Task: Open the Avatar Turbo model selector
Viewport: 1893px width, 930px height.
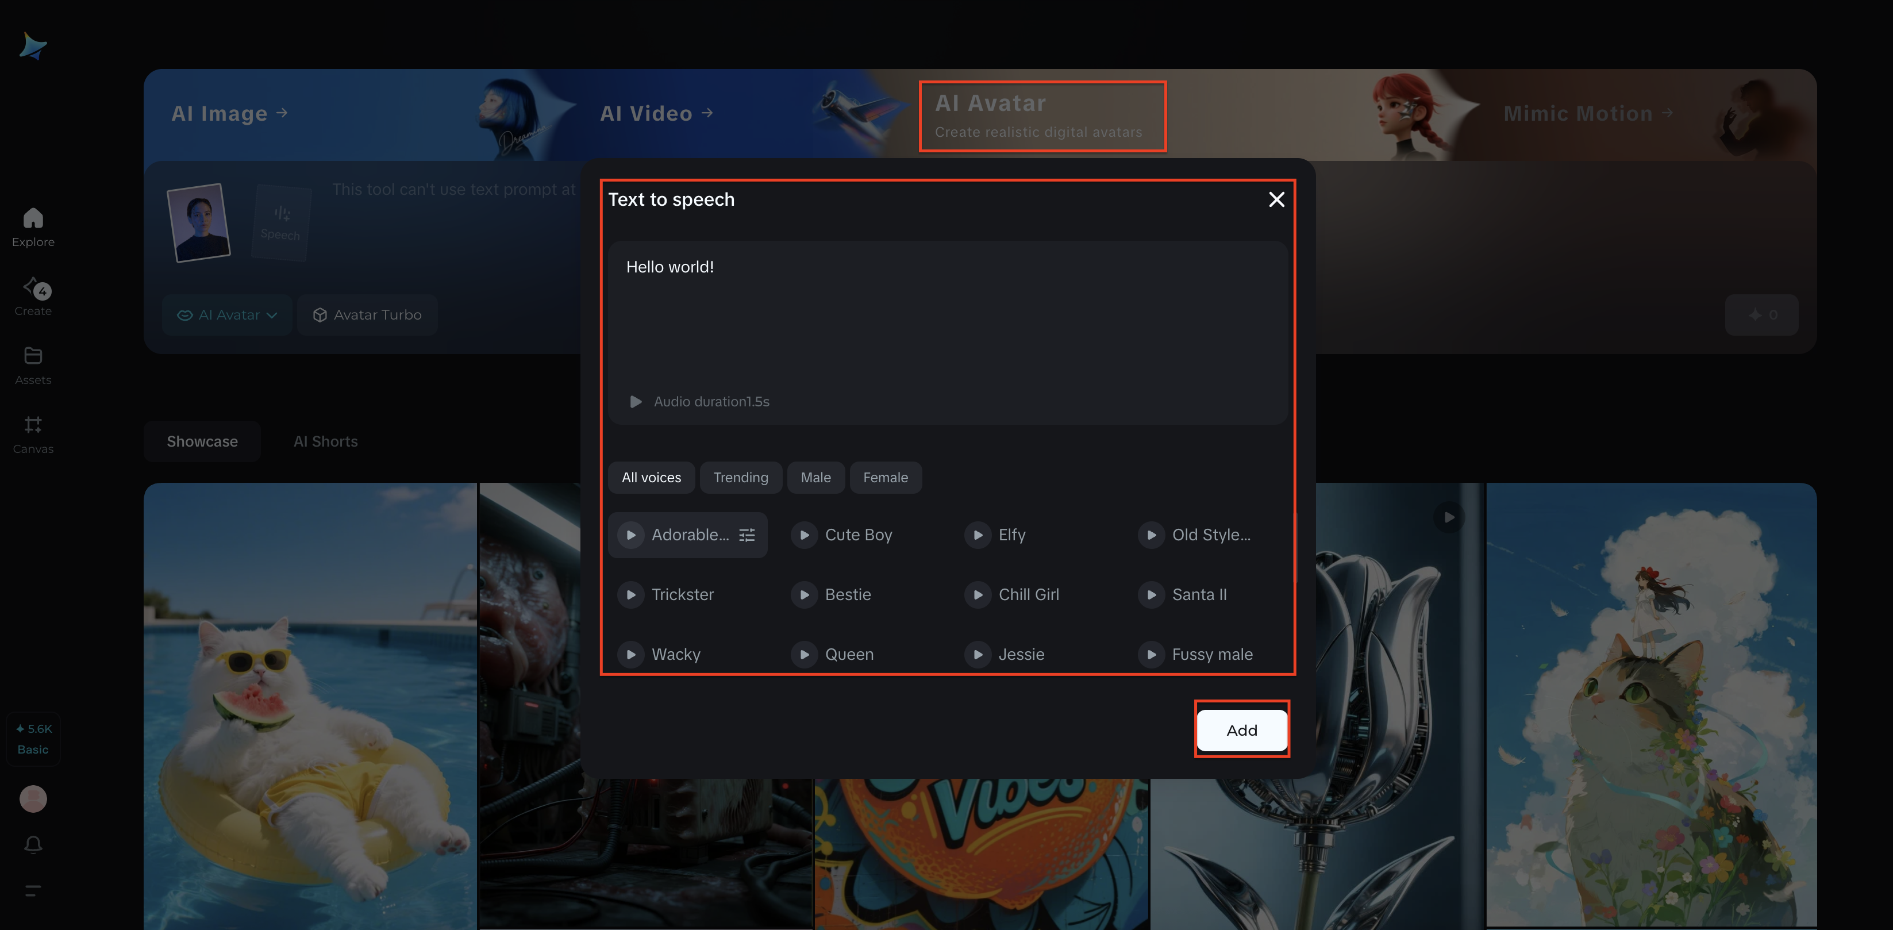Action: pyautogui.click(x=367, y=314)
